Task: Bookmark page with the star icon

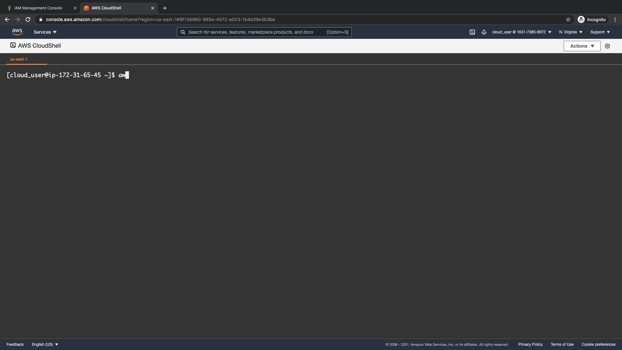Action: (568, 19)
